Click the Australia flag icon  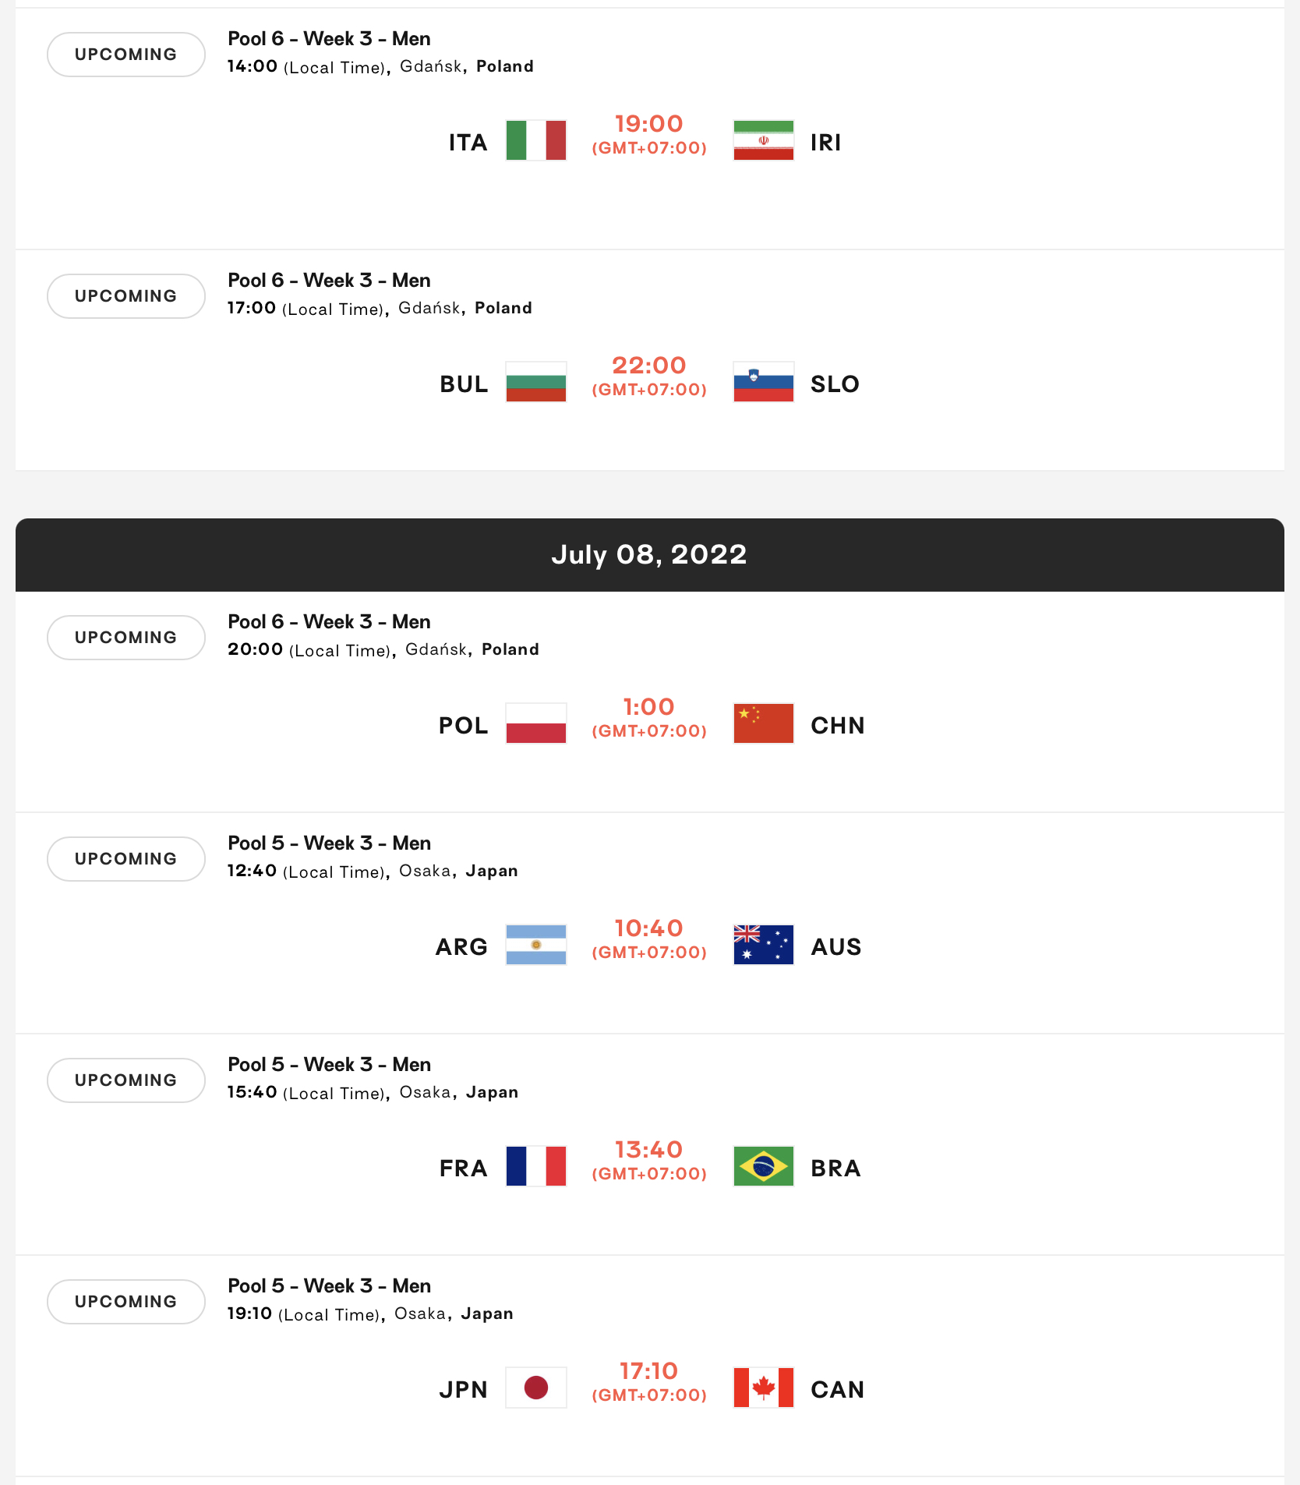click(x=763, y=945)
